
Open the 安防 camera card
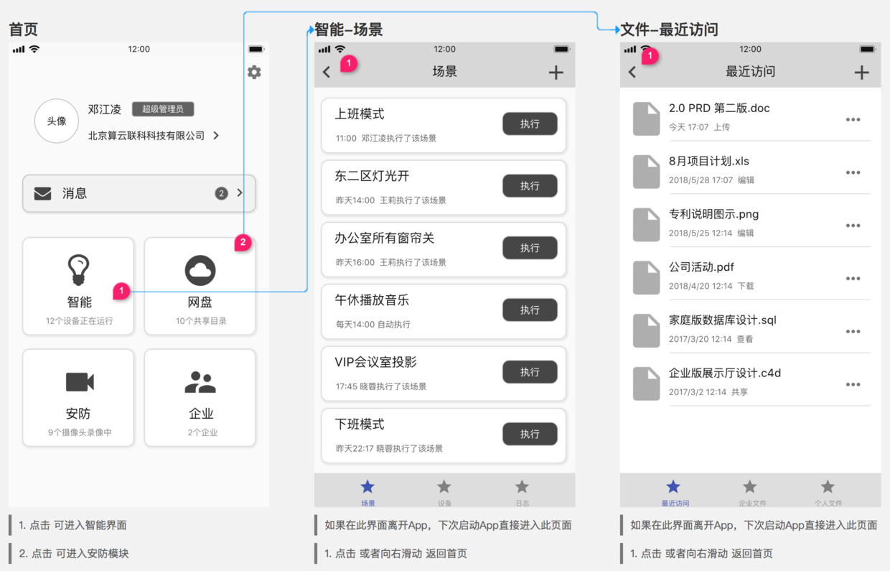(x=78, y=398)
